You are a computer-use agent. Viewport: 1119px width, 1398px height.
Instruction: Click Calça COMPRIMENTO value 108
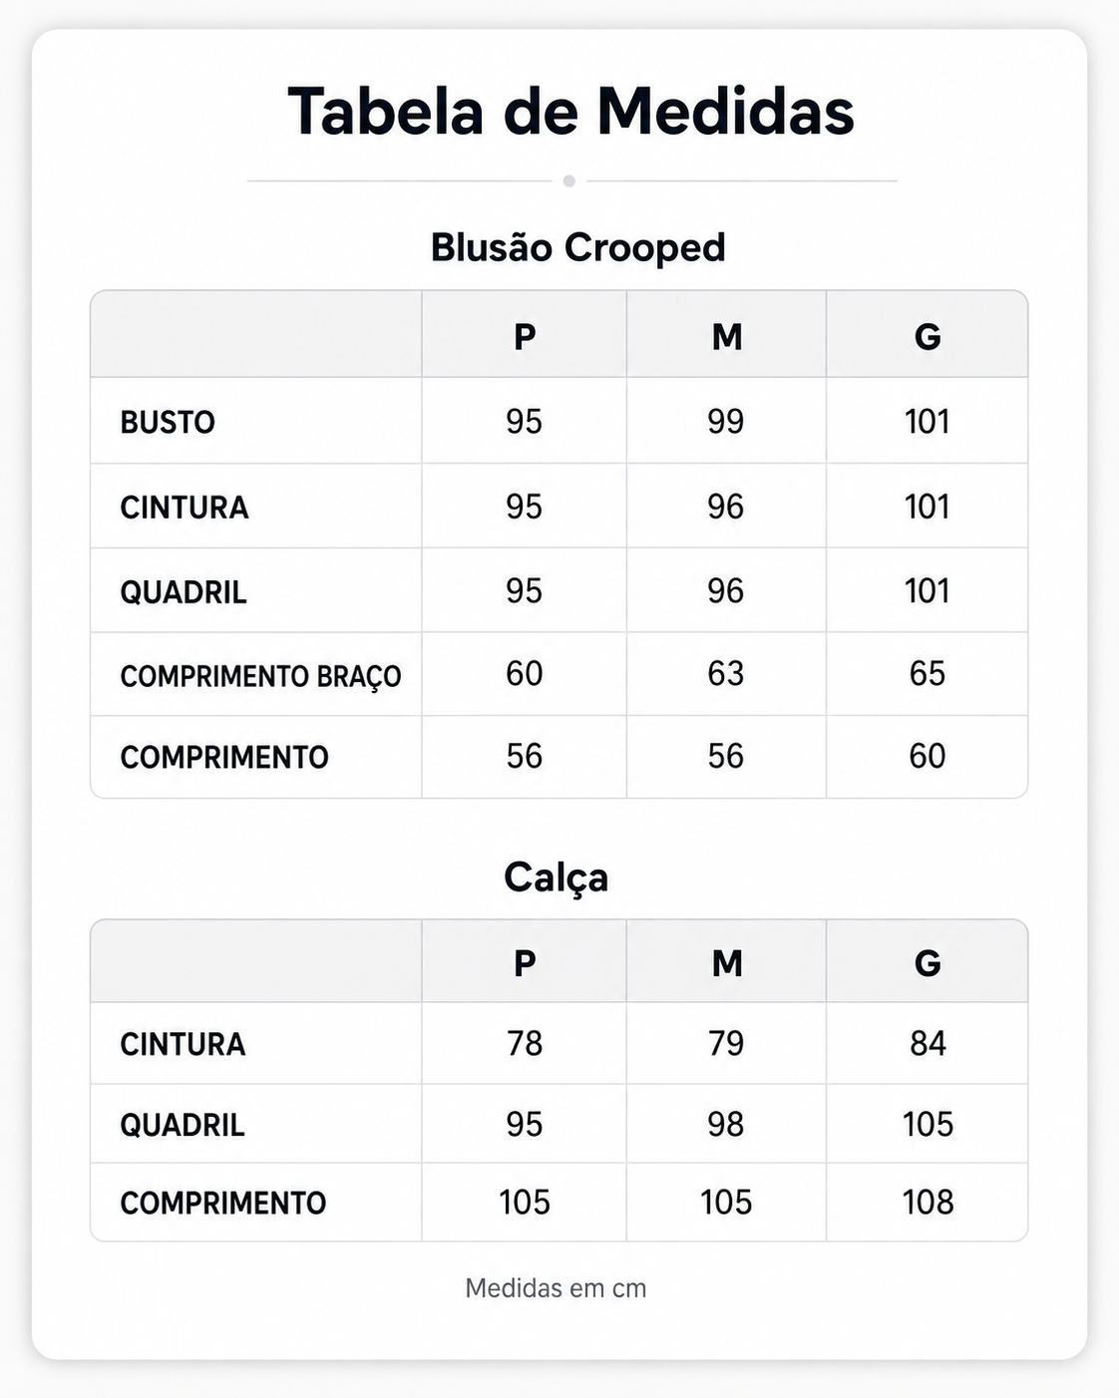pyautogui.click(x=928, y=1203)
